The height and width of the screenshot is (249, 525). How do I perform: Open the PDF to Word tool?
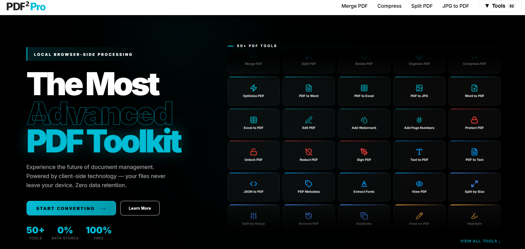[309, 91]
